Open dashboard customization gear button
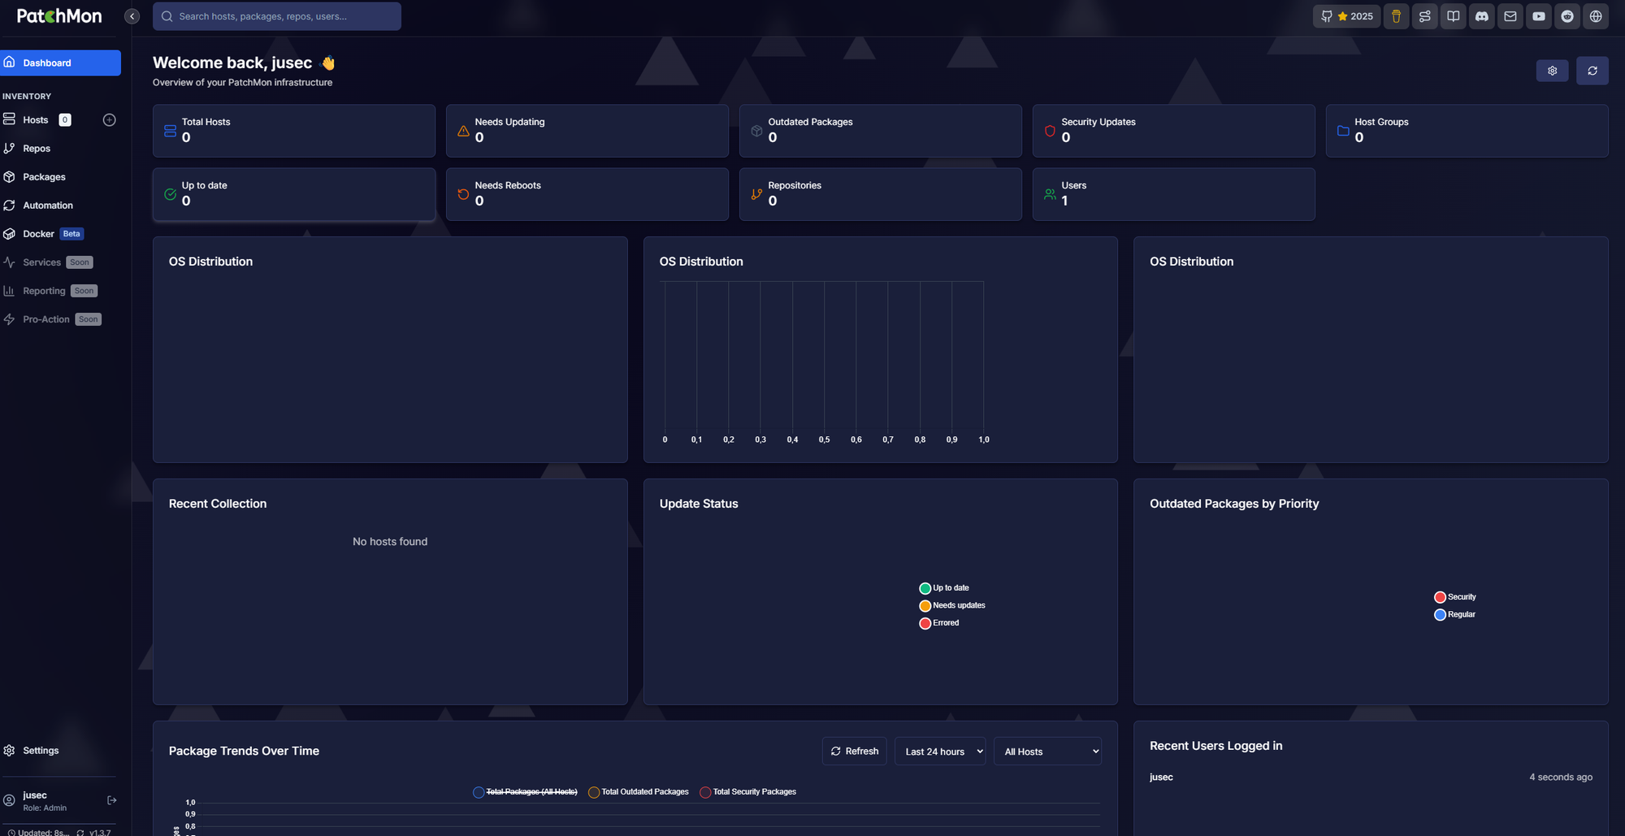Screen dimensions: 1625x836 click(x=1552, y=71)
